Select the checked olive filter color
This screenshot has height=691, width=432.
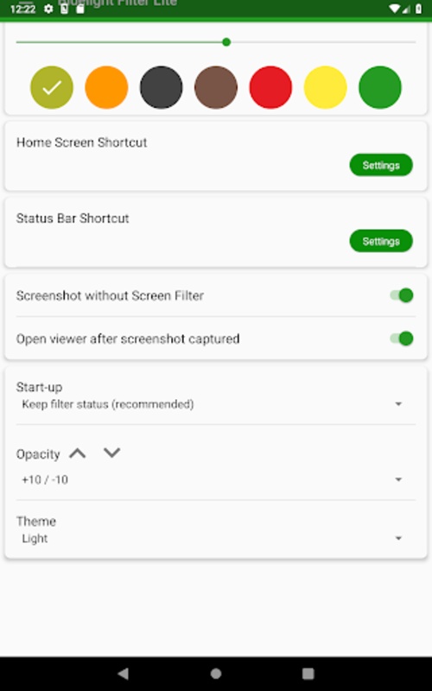(52, 87)
